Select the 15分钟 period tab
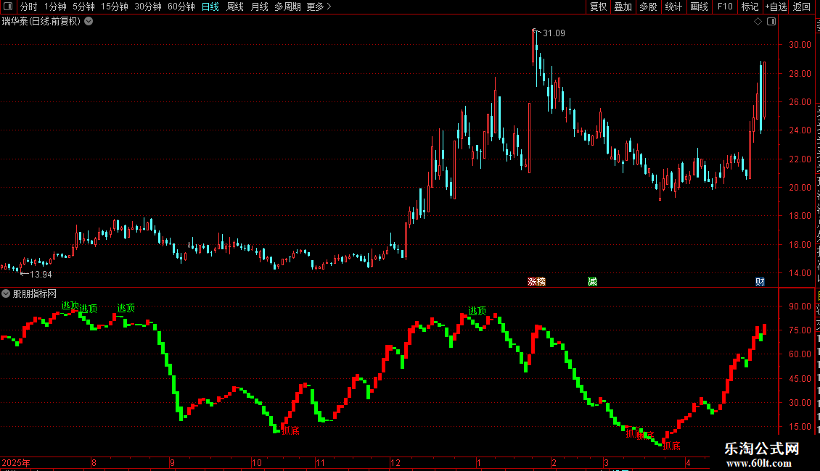Viewport: 820px width, 471px height. click(x=115, y=7)
